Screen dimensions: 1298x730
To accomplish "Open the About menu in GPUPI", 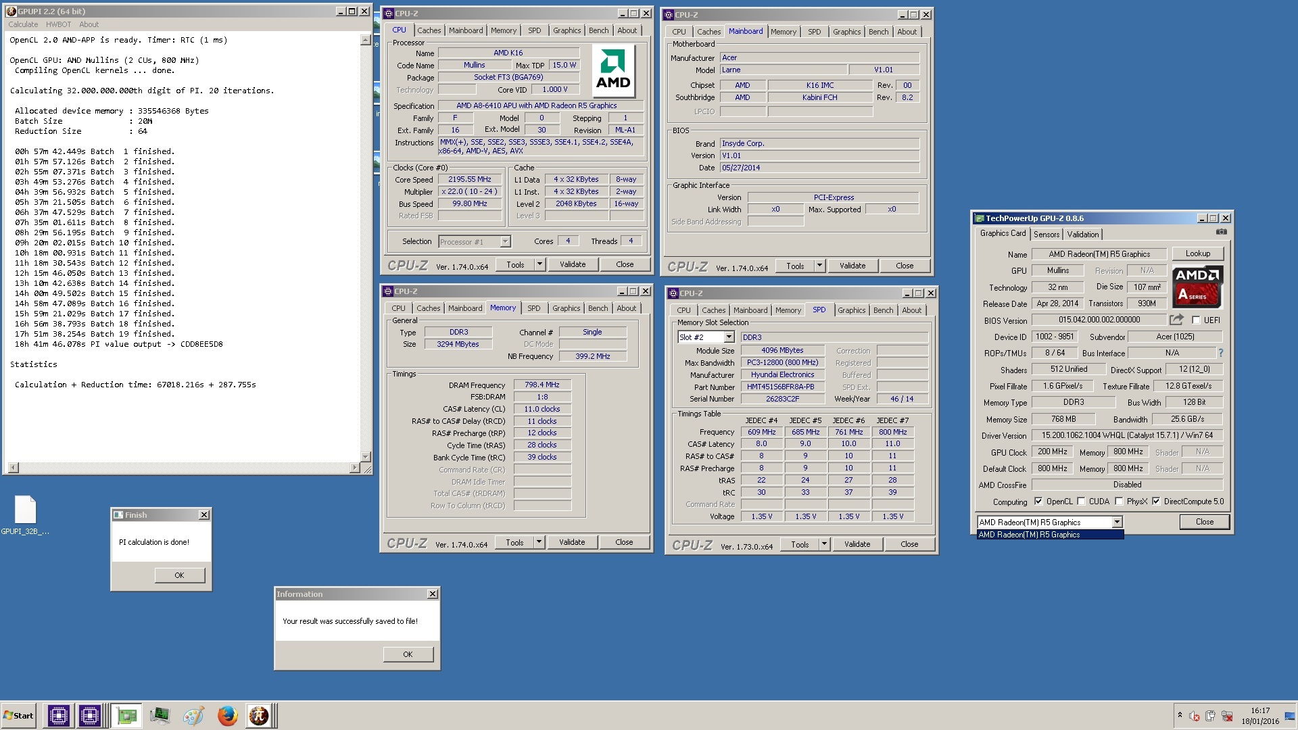I will pos(89,24).
